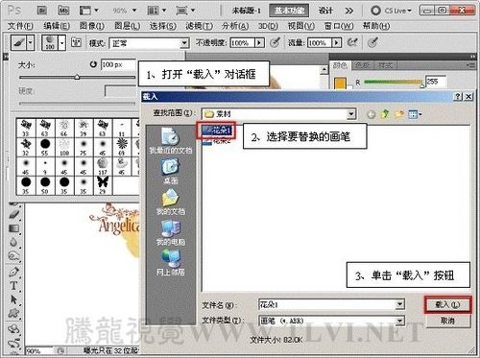Show more workspaces with the >> button
This screenshot has height=358, width=480.
coord(348,11)
